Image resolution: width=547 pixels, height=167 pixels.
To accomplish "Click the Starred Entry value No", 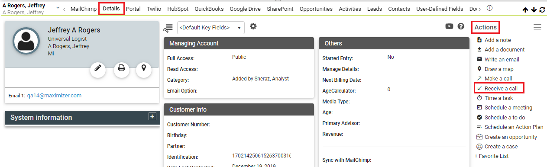I will (391, 57).
